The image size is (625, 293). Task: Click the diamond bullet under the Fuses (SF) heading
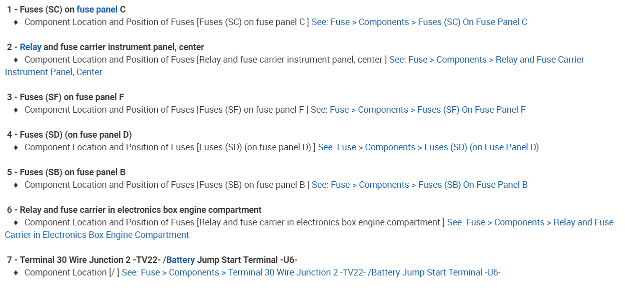coord(16,110)
